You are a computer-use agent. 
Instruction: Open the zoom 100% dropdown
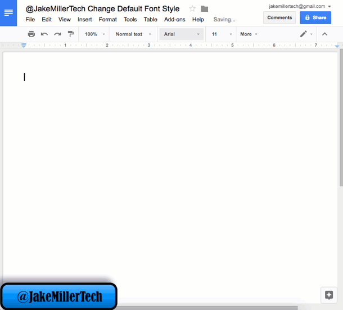(x=95, y=34)
